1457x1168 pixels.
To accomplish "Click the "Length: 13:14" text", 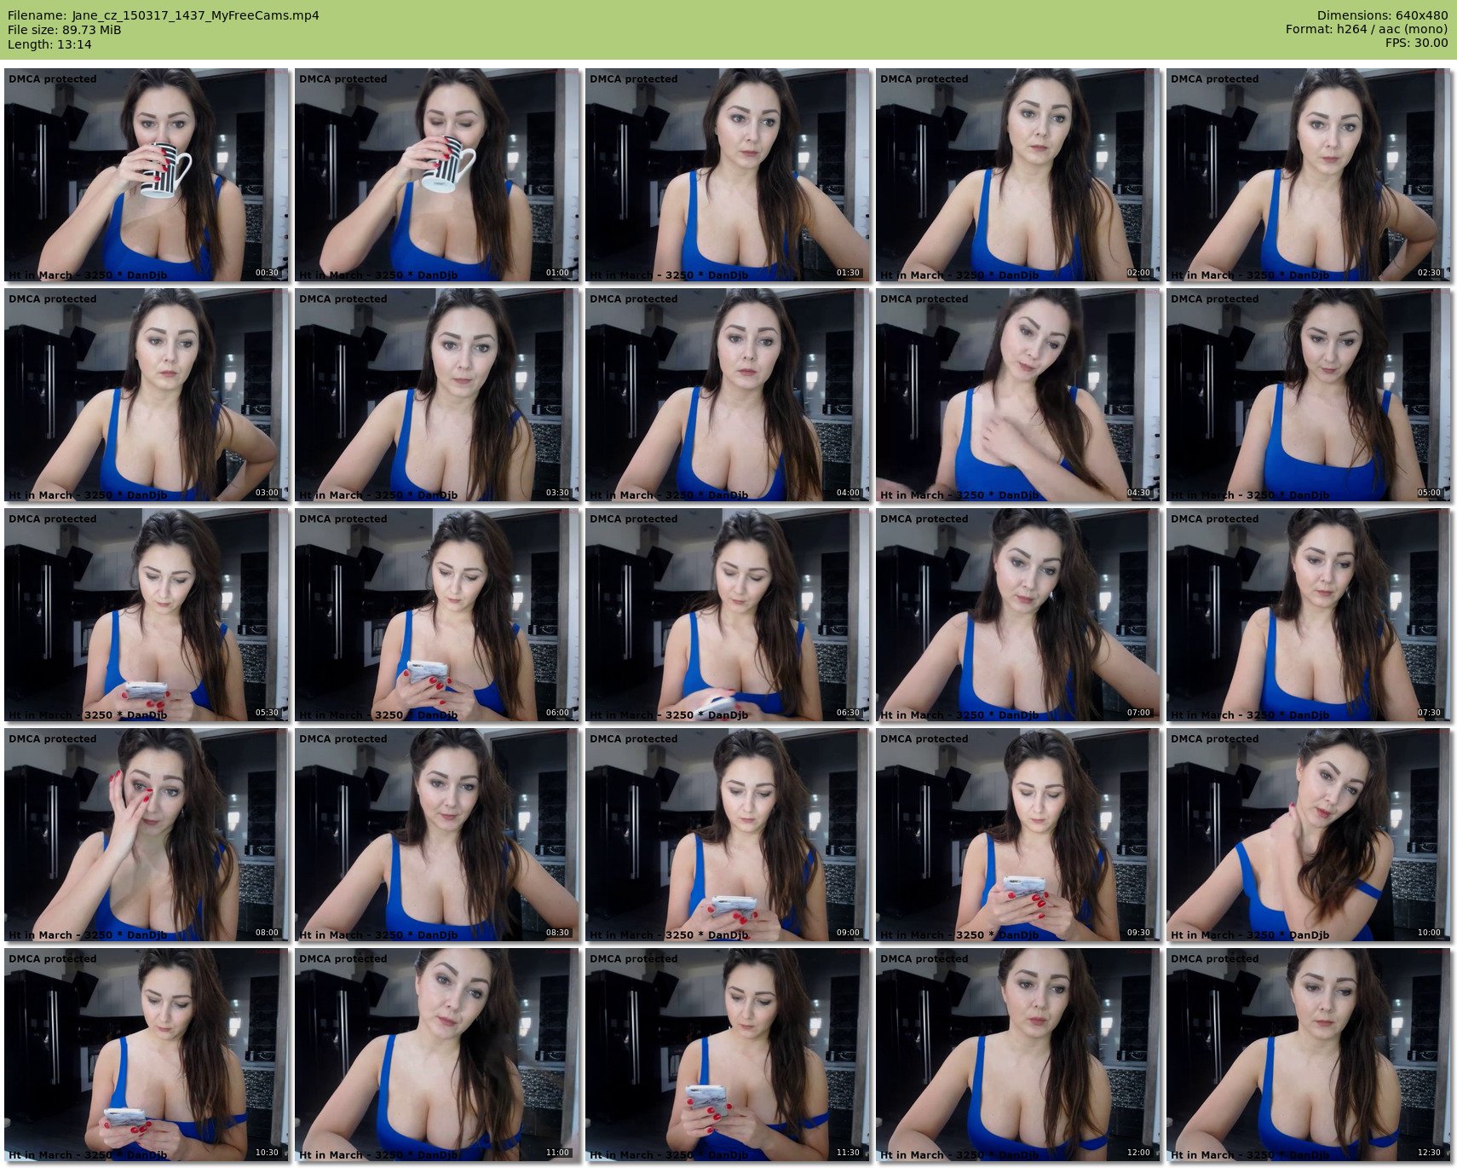I will [x=49, y=44].
